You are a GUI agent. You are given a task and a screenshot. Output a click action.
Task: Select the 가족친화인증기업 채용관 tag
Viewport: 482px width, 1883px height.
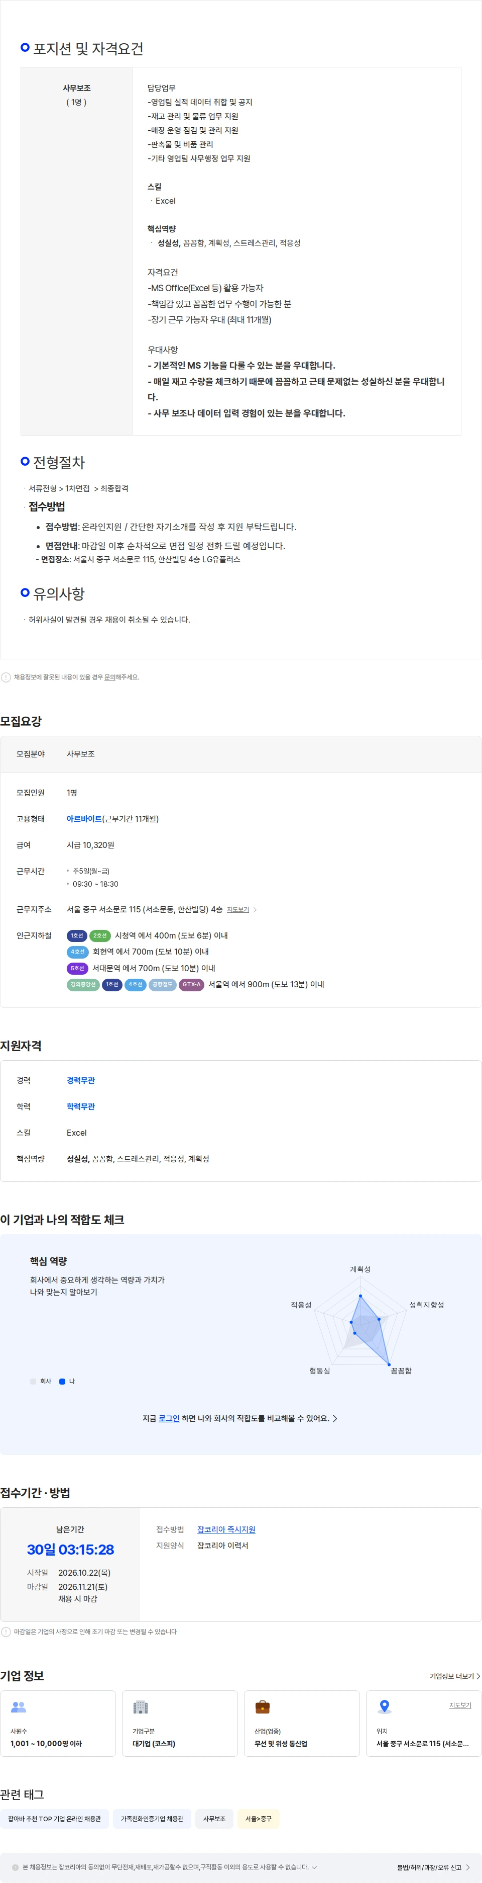click(x=152, y=1819)
